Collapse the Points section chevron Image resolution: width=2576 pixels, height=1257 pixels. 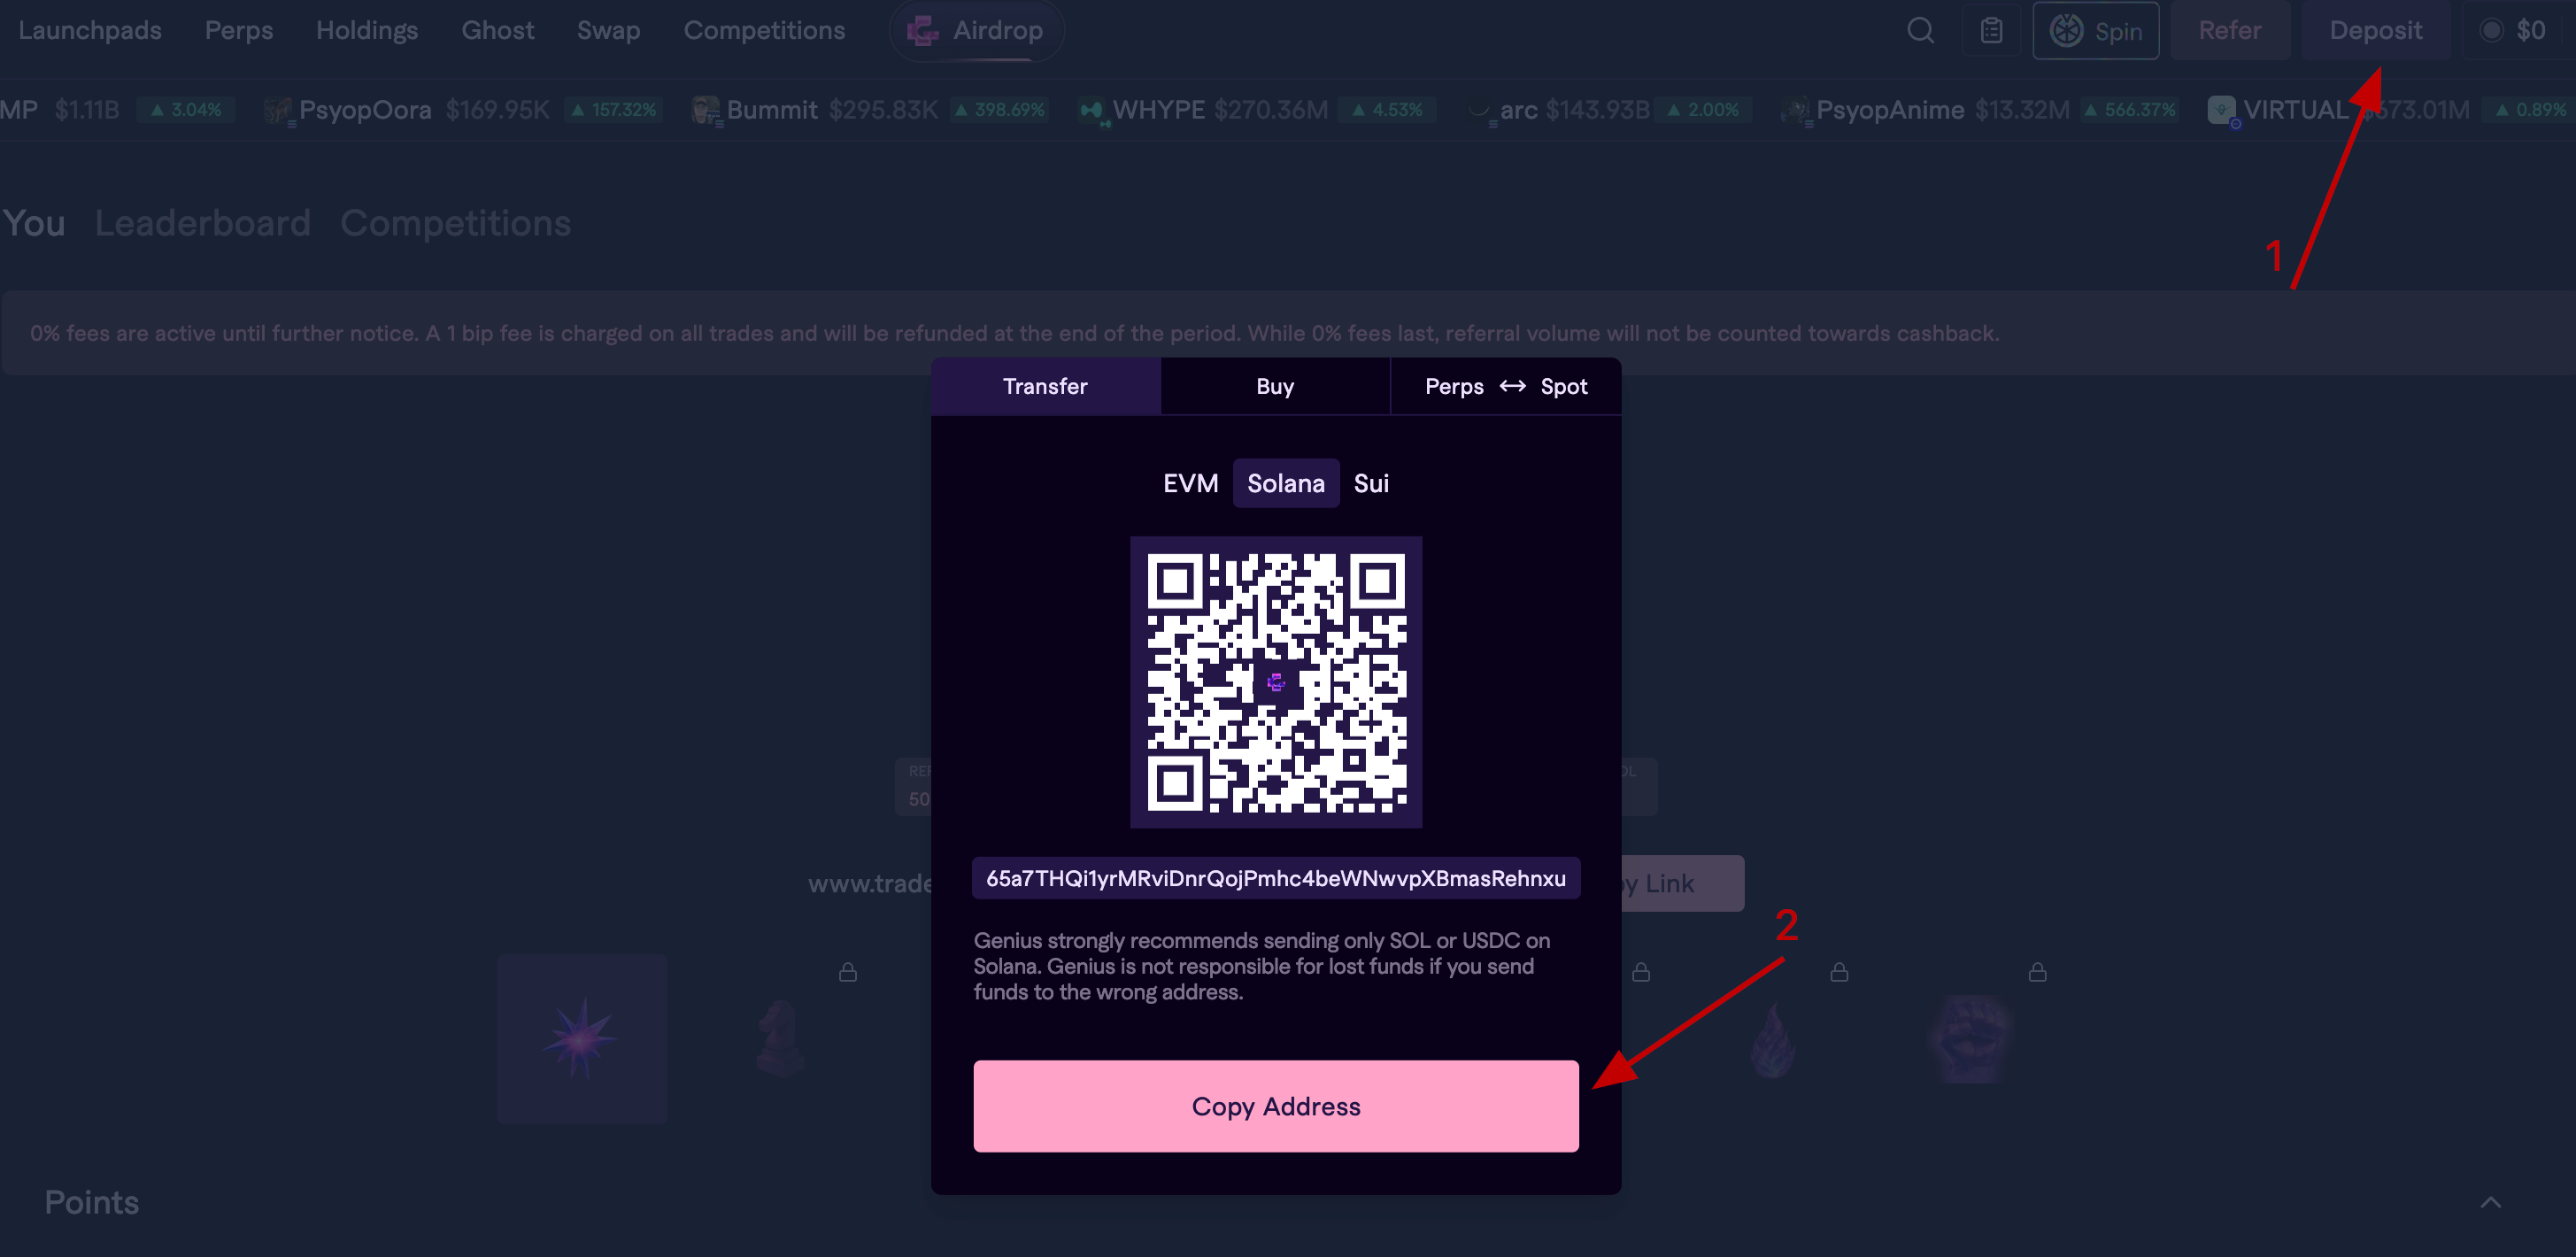tap(2490, 1203)
